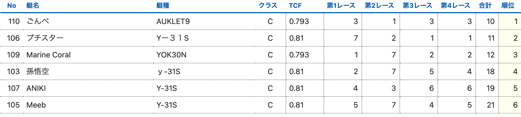Image resolution: width=521 pixels, height=117 pixels.
Task: Click the 順位 column header
Action: pyautogui.click(x=508, y=6)
